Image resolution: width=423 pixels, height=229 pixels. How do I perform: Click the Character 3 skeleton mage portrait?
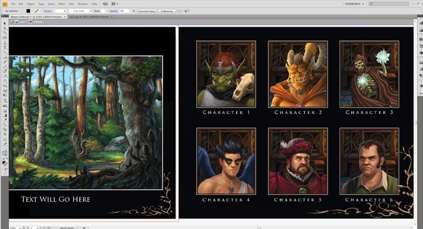[369, 74]
